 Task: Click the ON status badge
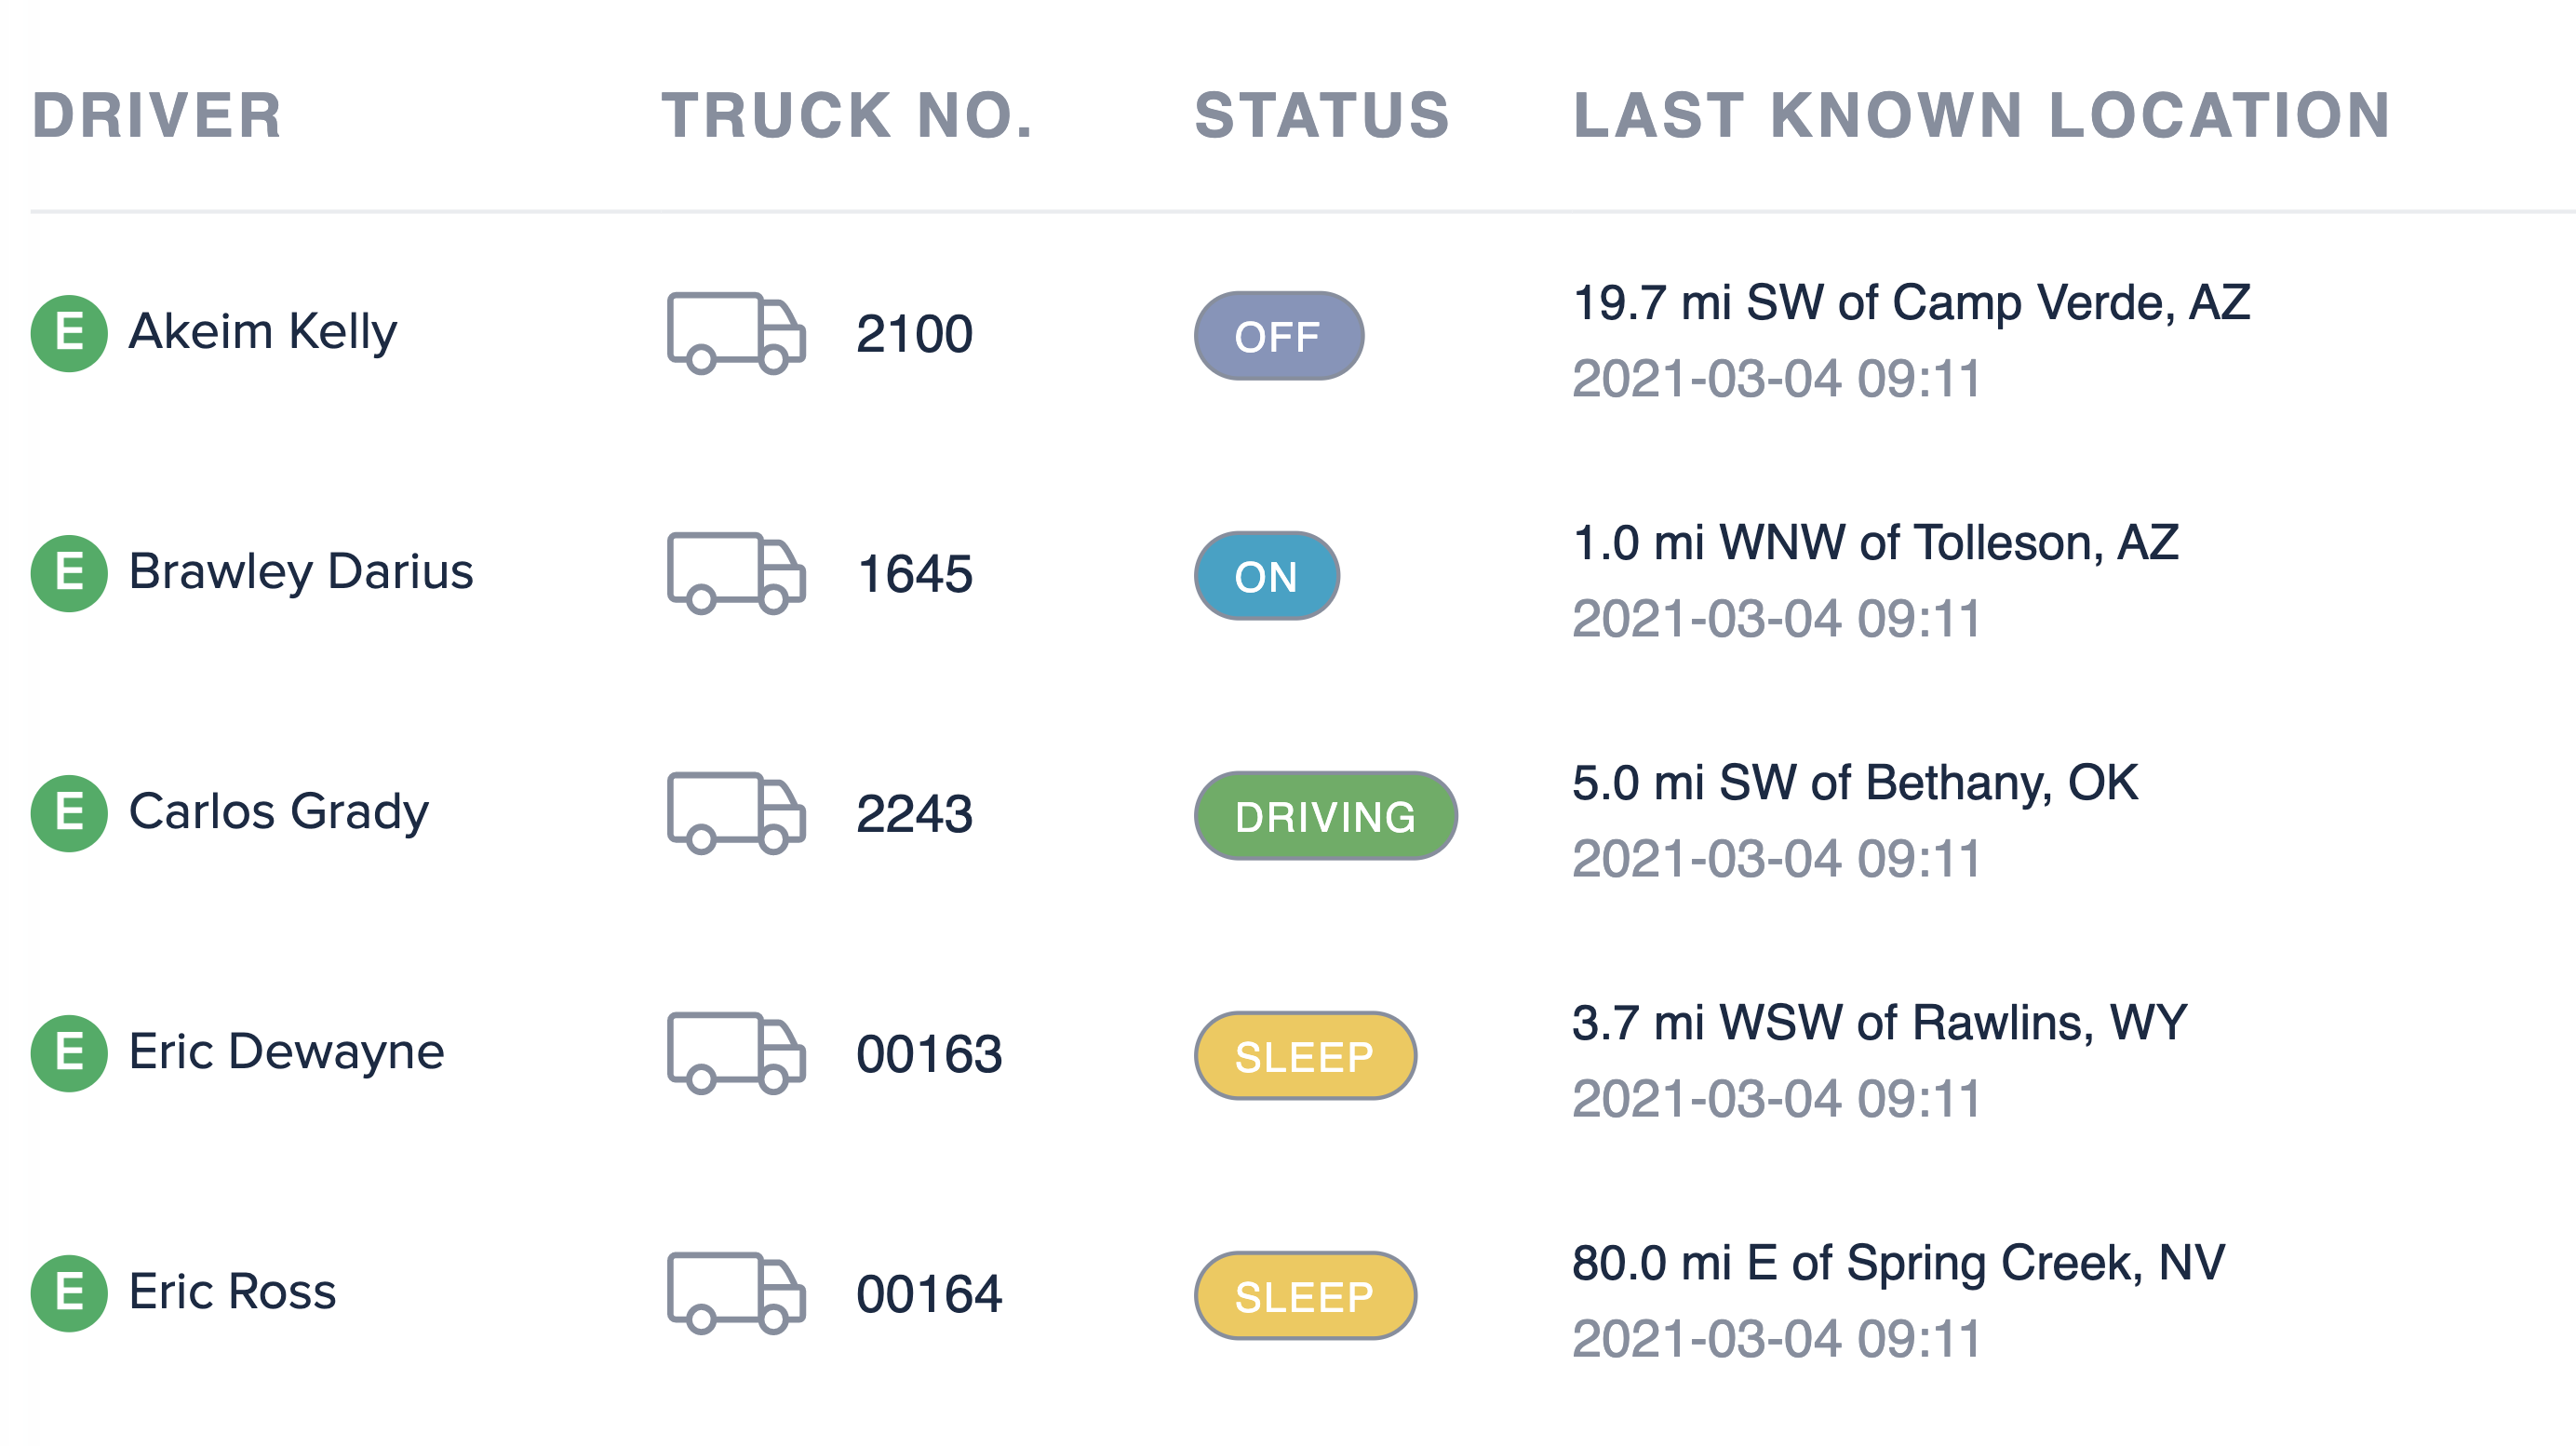(1266, 576)
